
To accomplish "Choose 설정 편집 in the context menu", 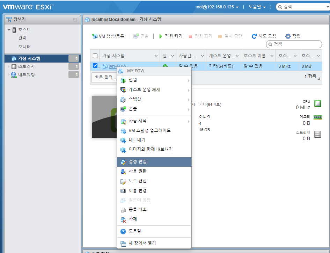I will pos(154,162).
